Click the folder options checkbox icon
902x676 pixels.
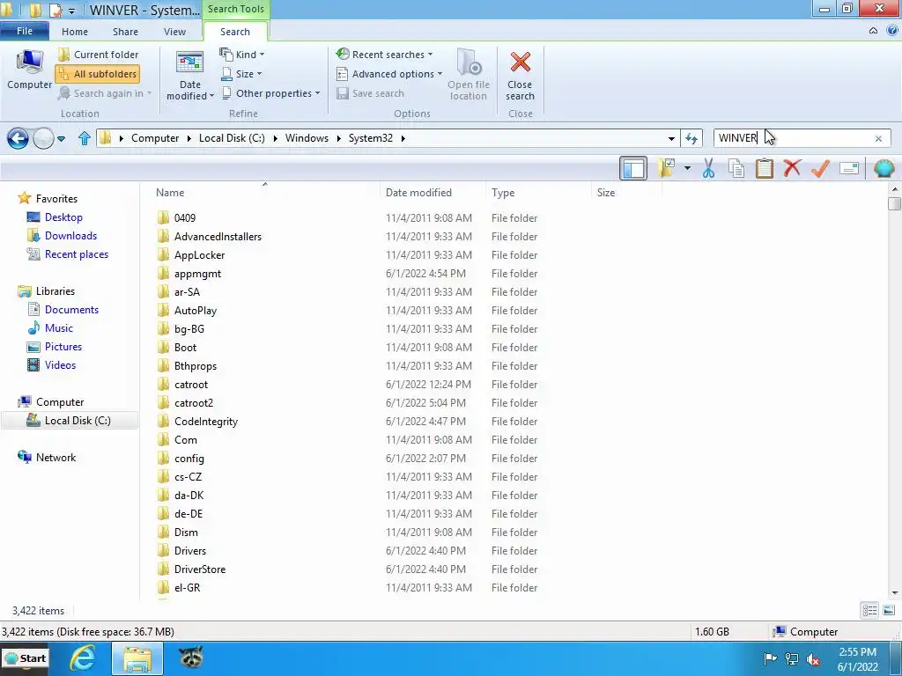pyautogui.click(x=666, y=168)
